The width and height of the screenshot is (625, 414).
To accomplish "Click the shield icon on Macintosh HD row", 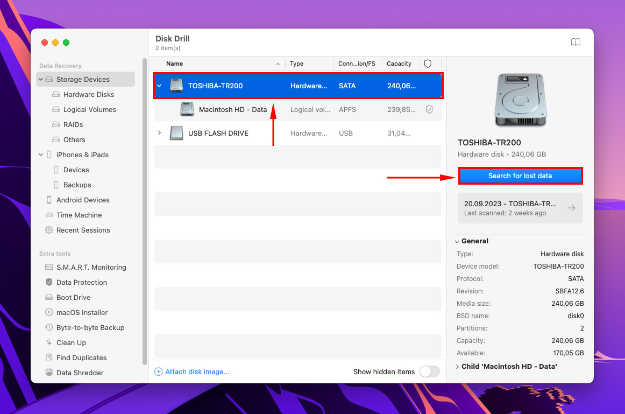I will [429, 109].
